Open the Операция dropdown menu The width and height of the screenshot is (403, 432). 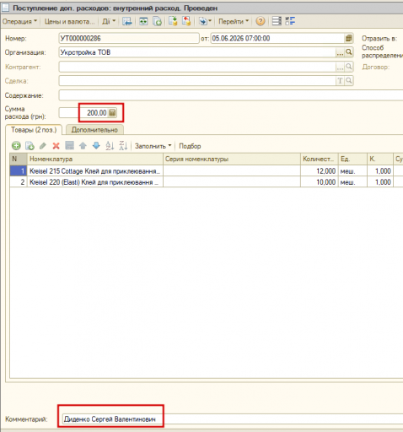[x=19, y=21]
